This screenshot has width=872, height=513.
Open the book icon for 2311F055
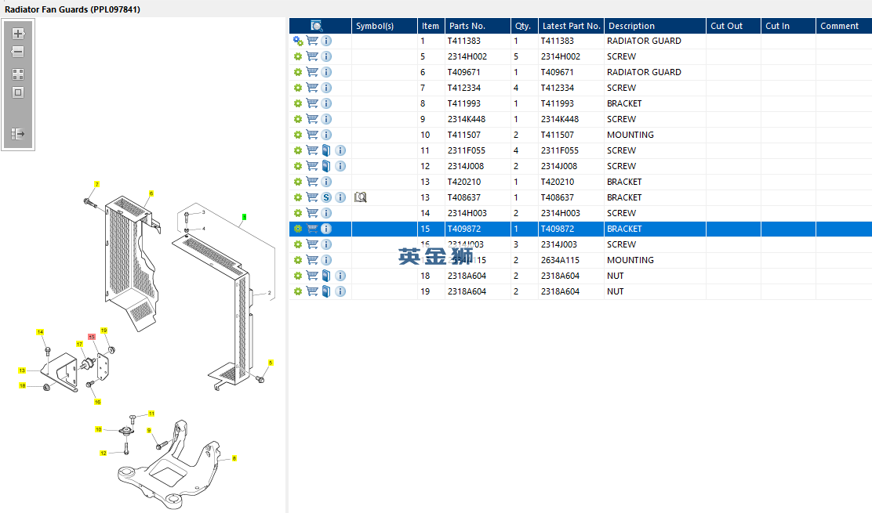[326, 150]
